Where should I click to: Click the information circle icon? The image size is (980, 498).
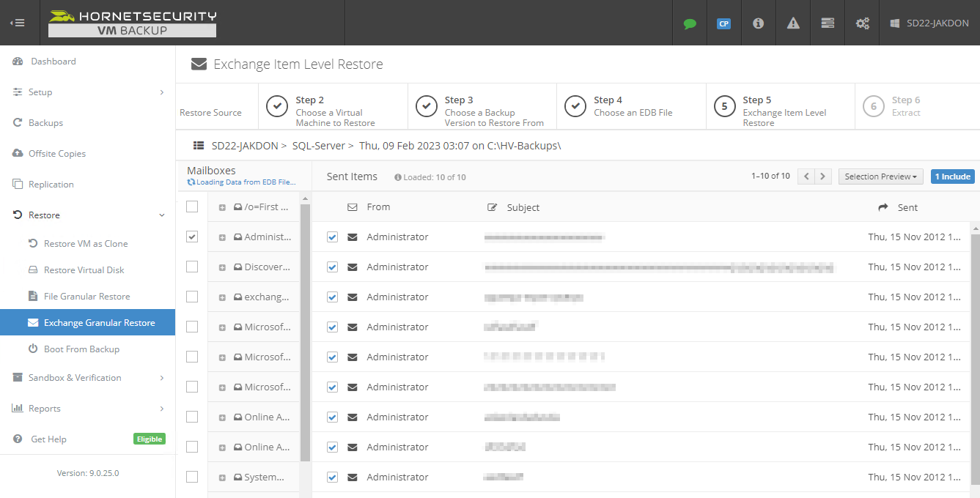pyautogui.click(x=758, y=23)
